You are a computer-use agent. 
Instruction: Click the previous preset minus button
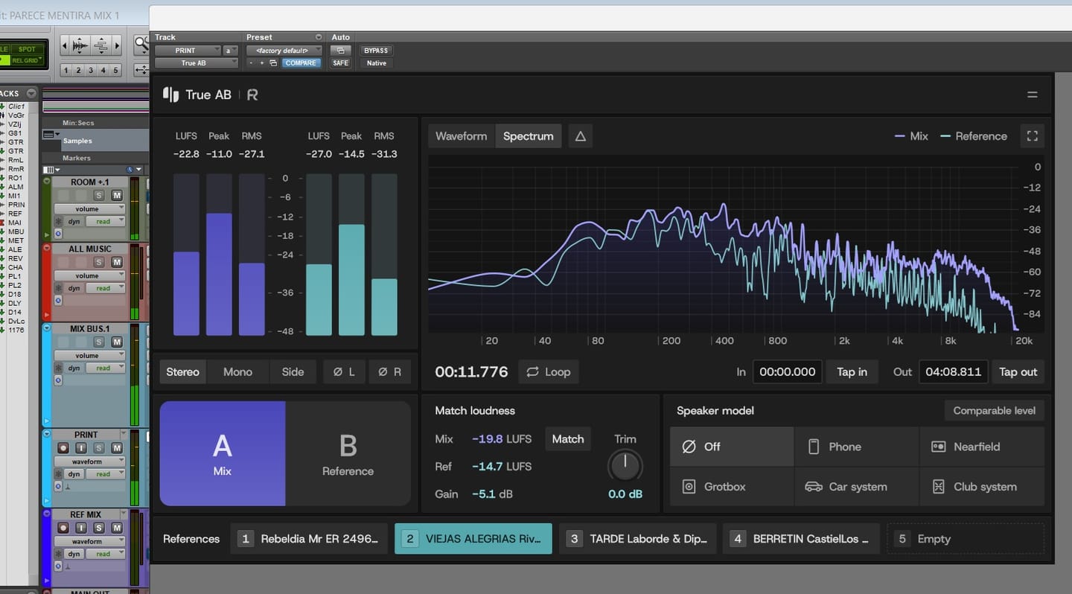[x=251, y=63]
